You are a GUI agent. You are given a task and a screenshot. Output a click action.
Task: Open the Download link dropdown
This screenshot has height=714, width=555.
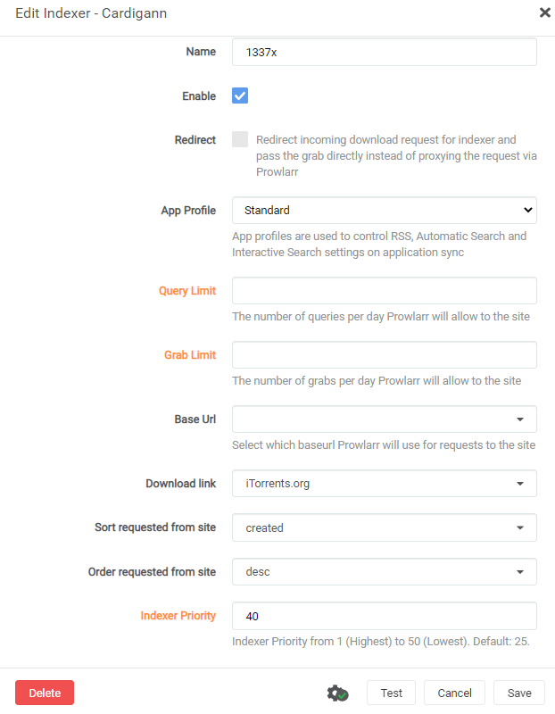pos(385,483)
